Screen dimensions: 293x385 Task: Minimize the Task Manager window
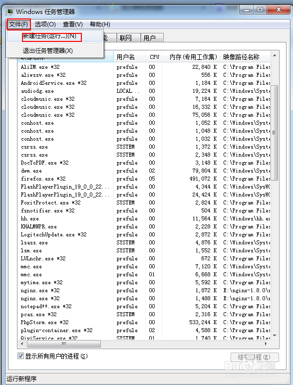[247, 10]
